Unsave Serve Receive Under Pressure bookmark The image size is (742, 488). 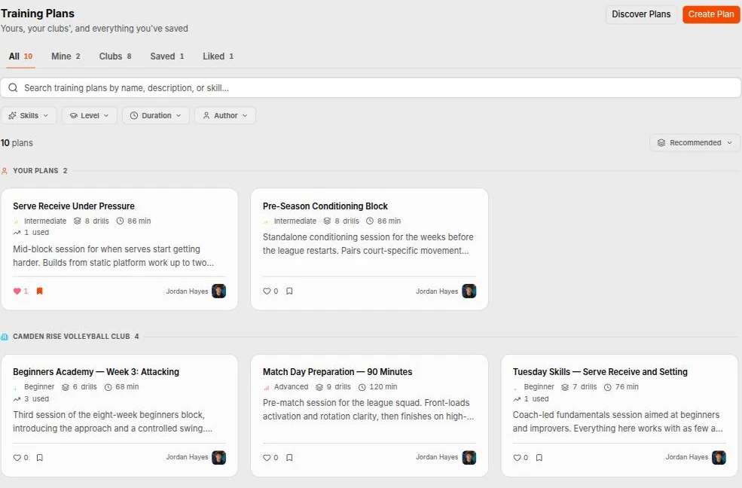[40, 291]
